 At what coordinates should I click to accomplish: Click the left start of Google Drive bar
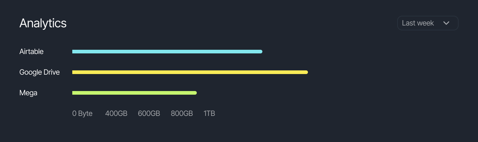[73, 72]
